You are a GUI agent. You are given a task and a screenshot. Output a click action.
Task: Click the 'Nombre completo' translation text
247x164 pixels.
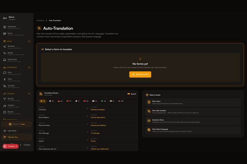(x=98, y=110)
